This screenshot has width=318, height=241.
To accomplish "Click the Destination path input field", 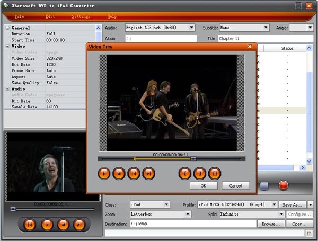I will click(193, 224).
